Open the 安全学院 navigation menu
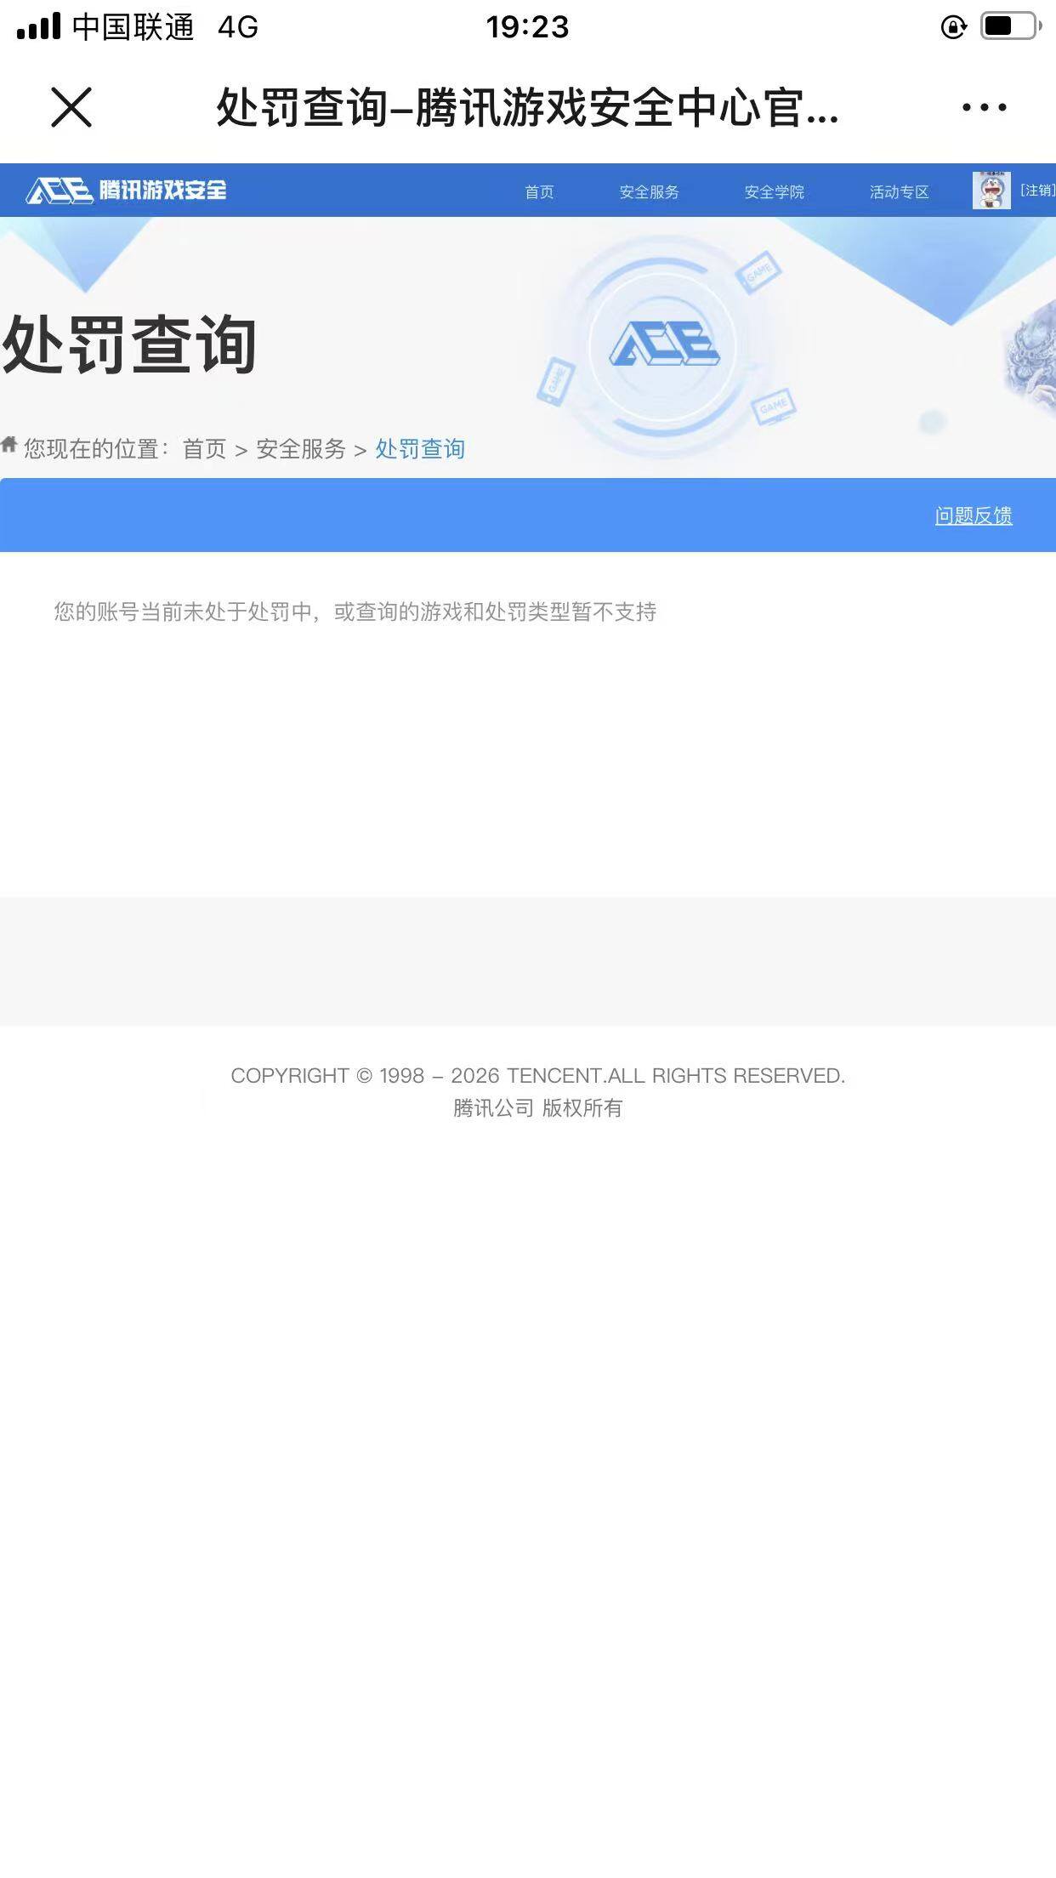Image resolution: width=1056 pixels, height=1878 pixels. click(774, 191)
